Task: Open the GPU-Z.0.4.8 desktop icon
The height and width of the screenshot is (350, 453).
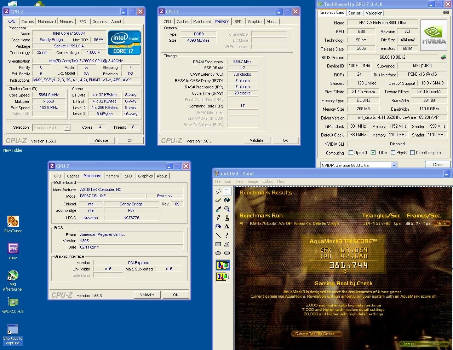Action: 13,305
